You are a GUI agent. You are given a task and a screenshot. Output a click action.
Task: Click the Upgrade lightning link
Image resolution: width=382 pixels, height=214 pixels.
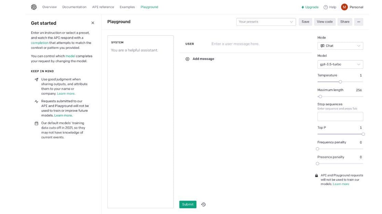click(x=310, y=7)
